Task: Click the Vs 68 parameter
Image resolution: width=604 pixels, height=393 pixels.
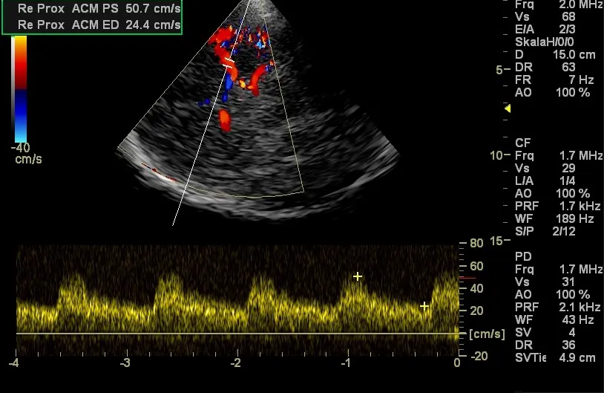Action: (545, 17)
